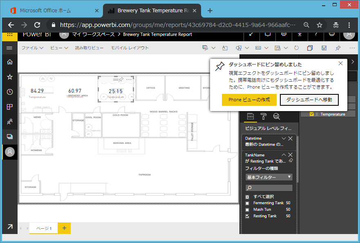Viewport: 360px width, 243px height.
Task: Remove the TankName filter card
Action: pos(291,155)
